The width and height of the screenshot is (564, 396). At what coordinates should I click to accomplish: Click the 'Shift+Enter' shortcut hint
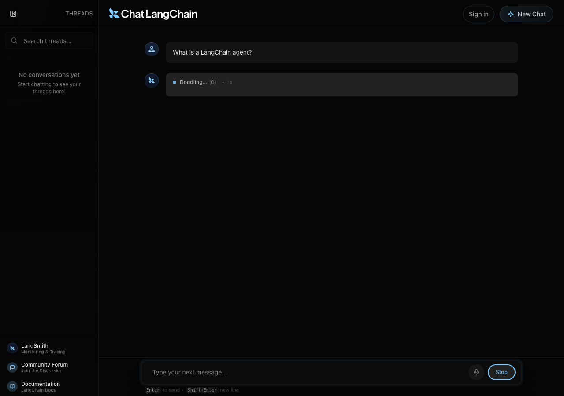(202, 390)
